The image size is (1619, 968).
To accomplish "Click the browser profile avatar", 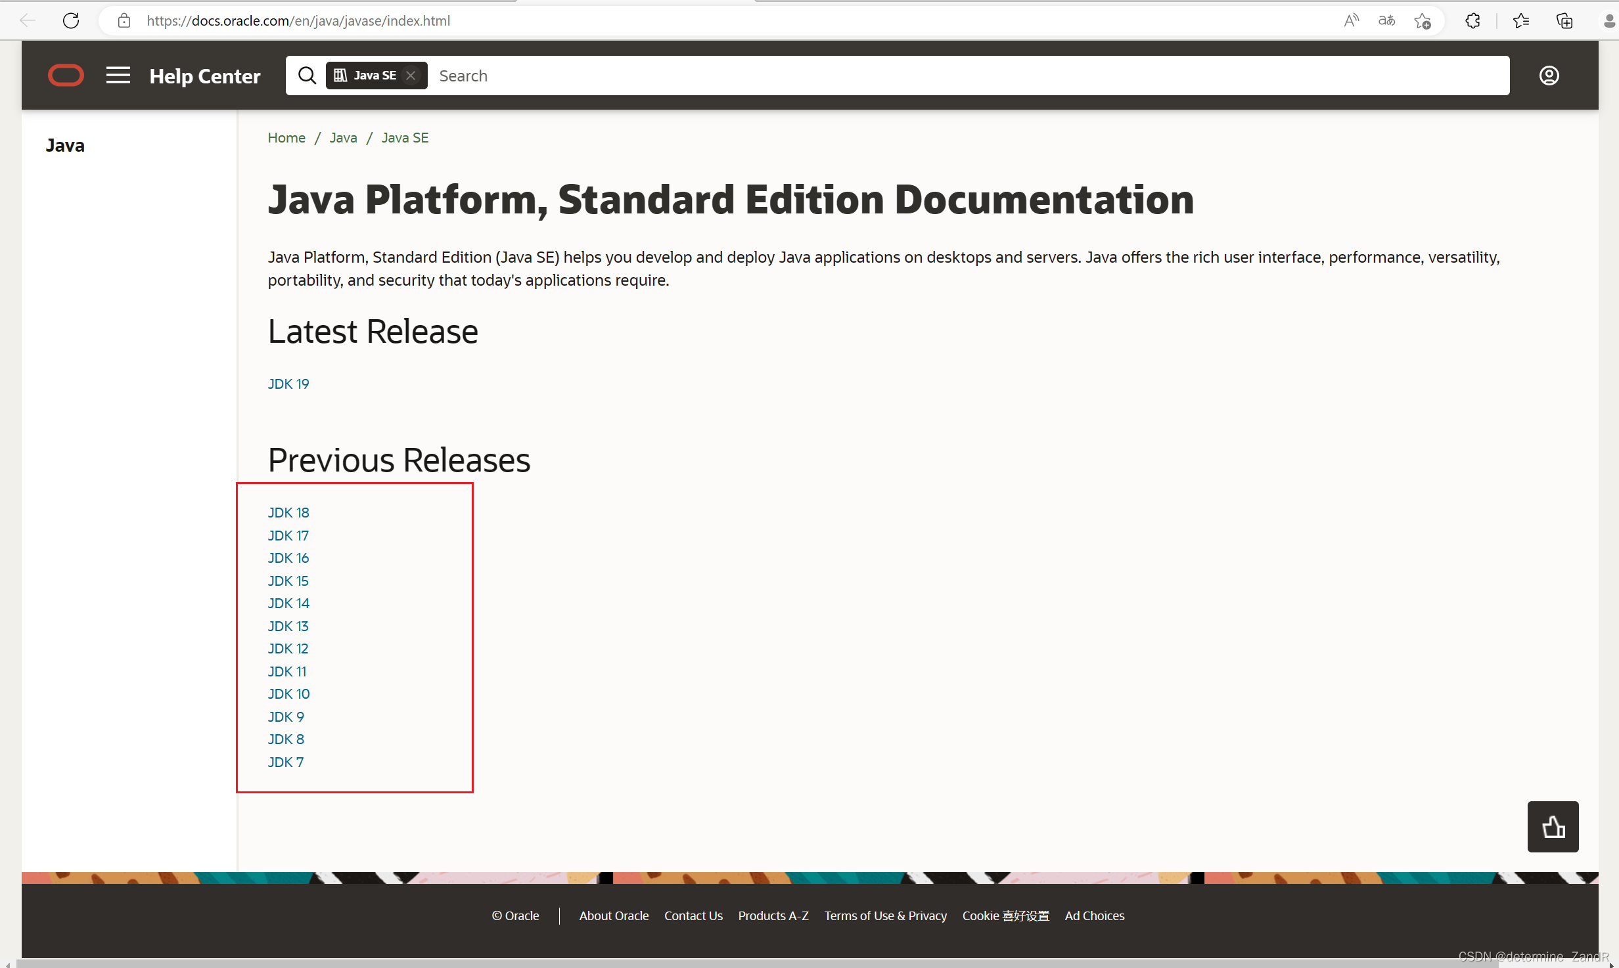I will (1608, 21).
